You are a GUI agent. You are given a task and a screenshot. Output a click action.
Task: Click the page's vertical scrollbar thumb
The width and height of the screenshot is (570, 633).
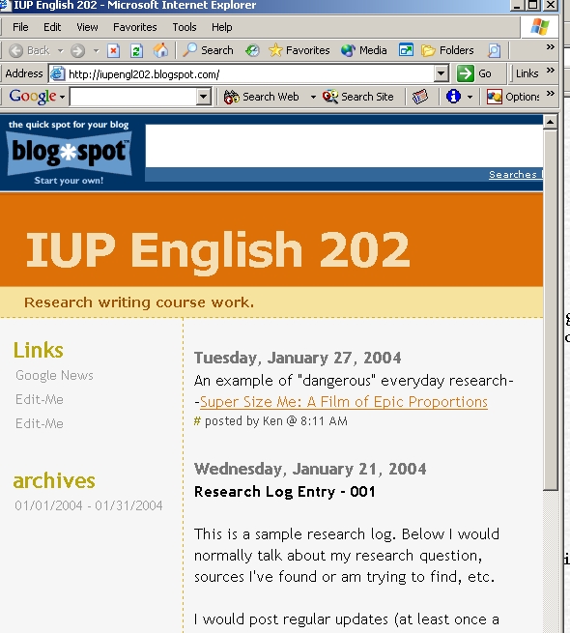click(x=551, y=310)
